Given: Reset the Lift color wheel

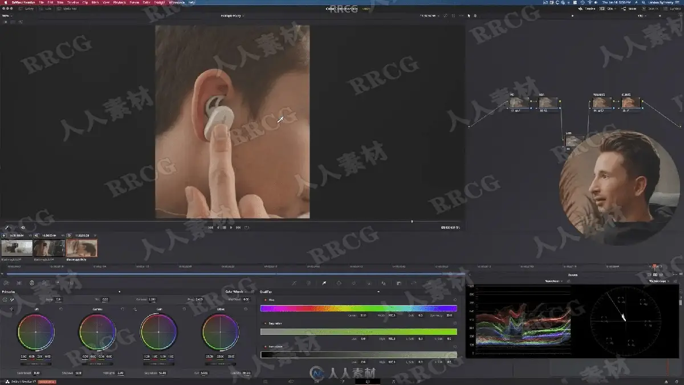Looking at the screenshot, I should tap(61, 309).
